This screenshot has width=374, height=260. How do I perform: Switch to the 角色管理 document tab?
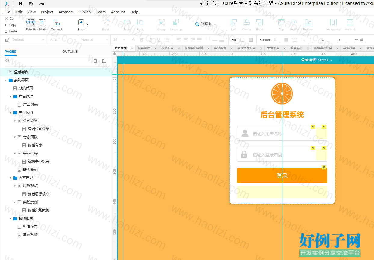click(144, 48)
